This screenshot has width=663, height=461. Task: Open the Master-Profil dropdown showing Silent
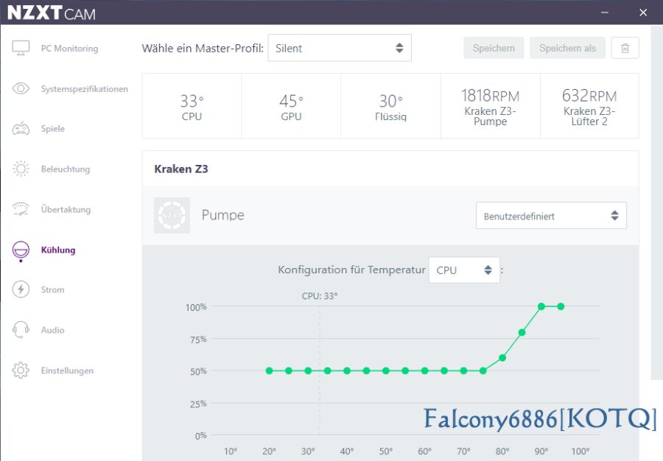click(340, 48)
